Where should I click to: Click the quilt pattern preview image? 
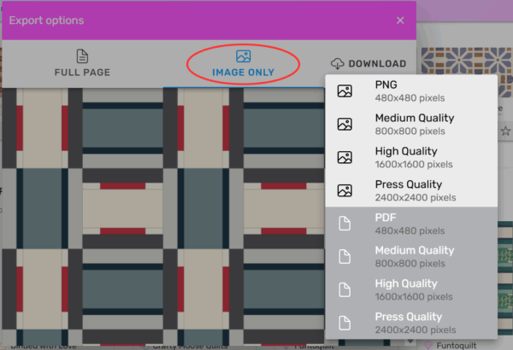(x=162, y=213)
